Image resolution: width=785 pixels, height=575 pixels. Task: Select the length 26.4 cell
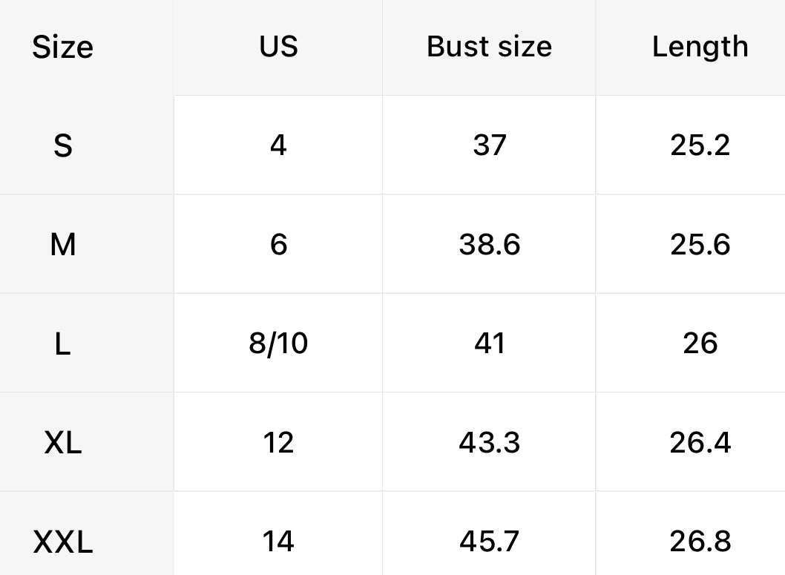pyautogui.click(x=700, y=443)
